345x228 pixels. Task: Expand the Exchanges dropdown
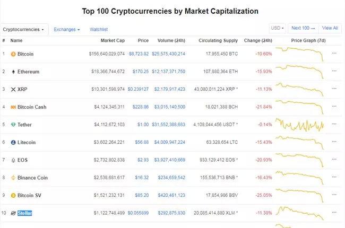67,30
